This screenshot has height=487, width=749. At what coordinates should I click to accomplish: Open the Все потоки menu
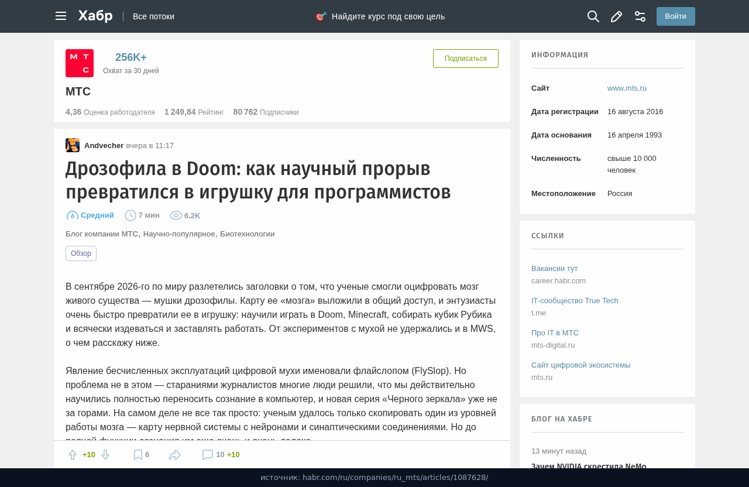[x=153, y=16]
